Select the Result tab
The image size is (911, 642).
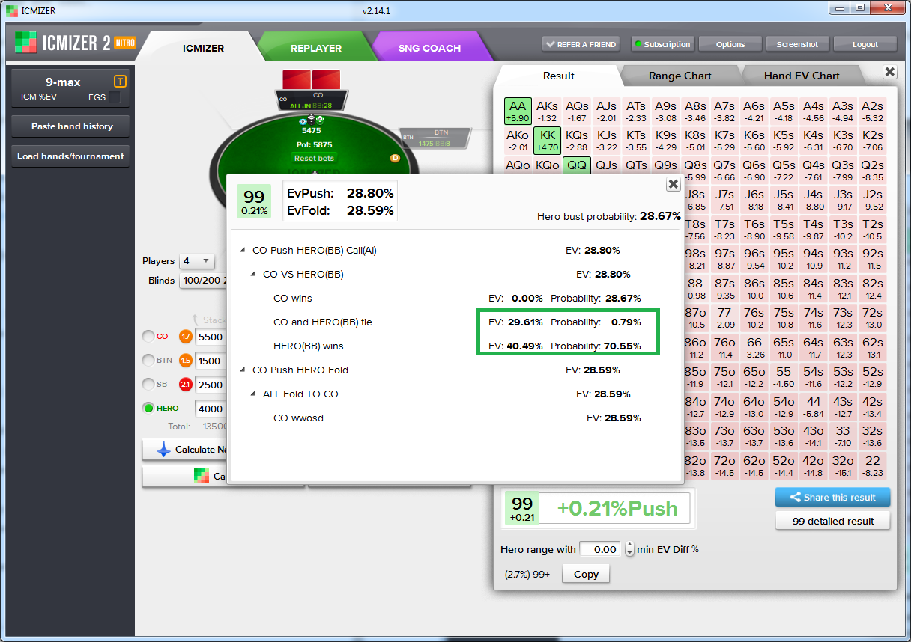558,76
